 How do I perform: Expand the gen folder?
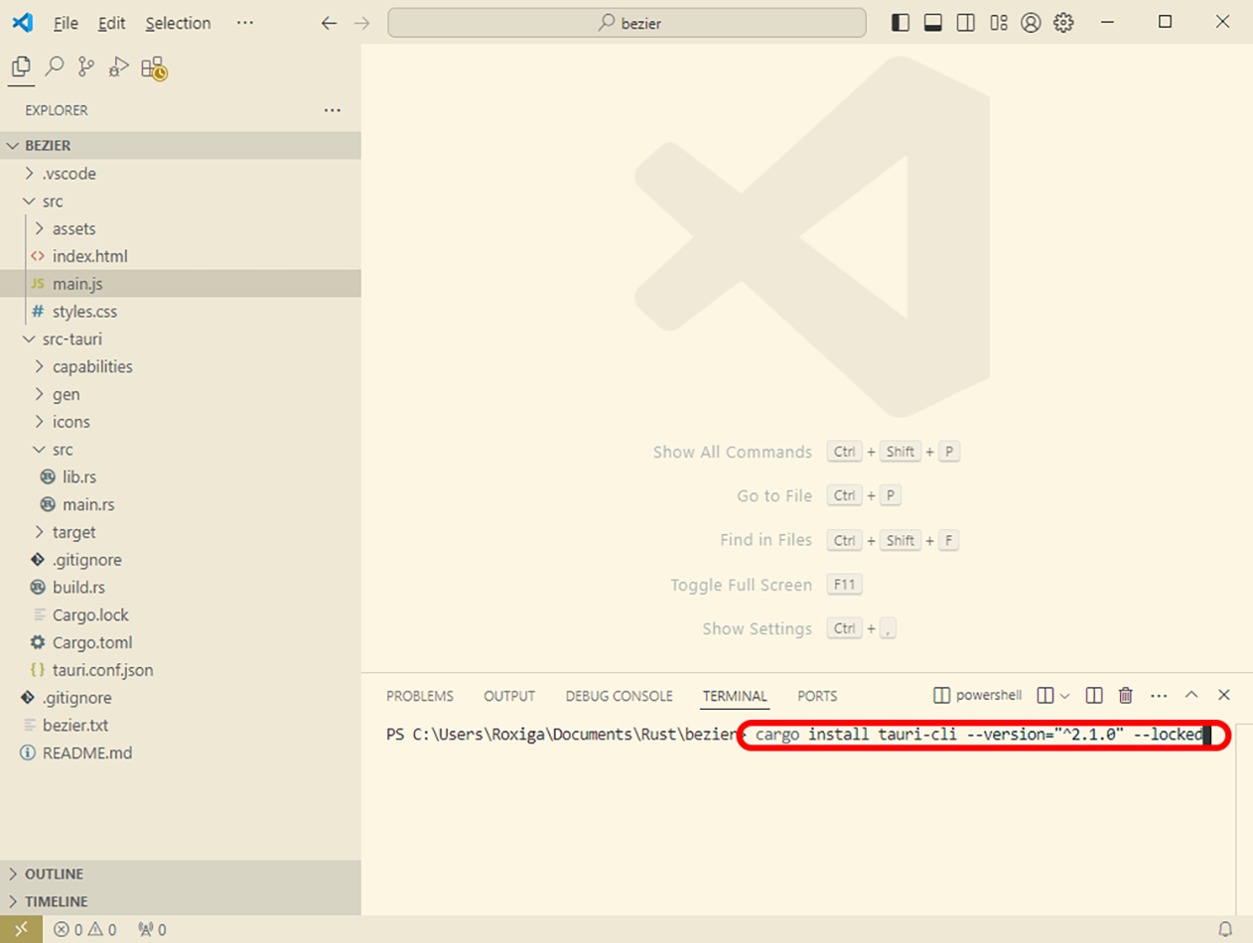pos(181,394)
